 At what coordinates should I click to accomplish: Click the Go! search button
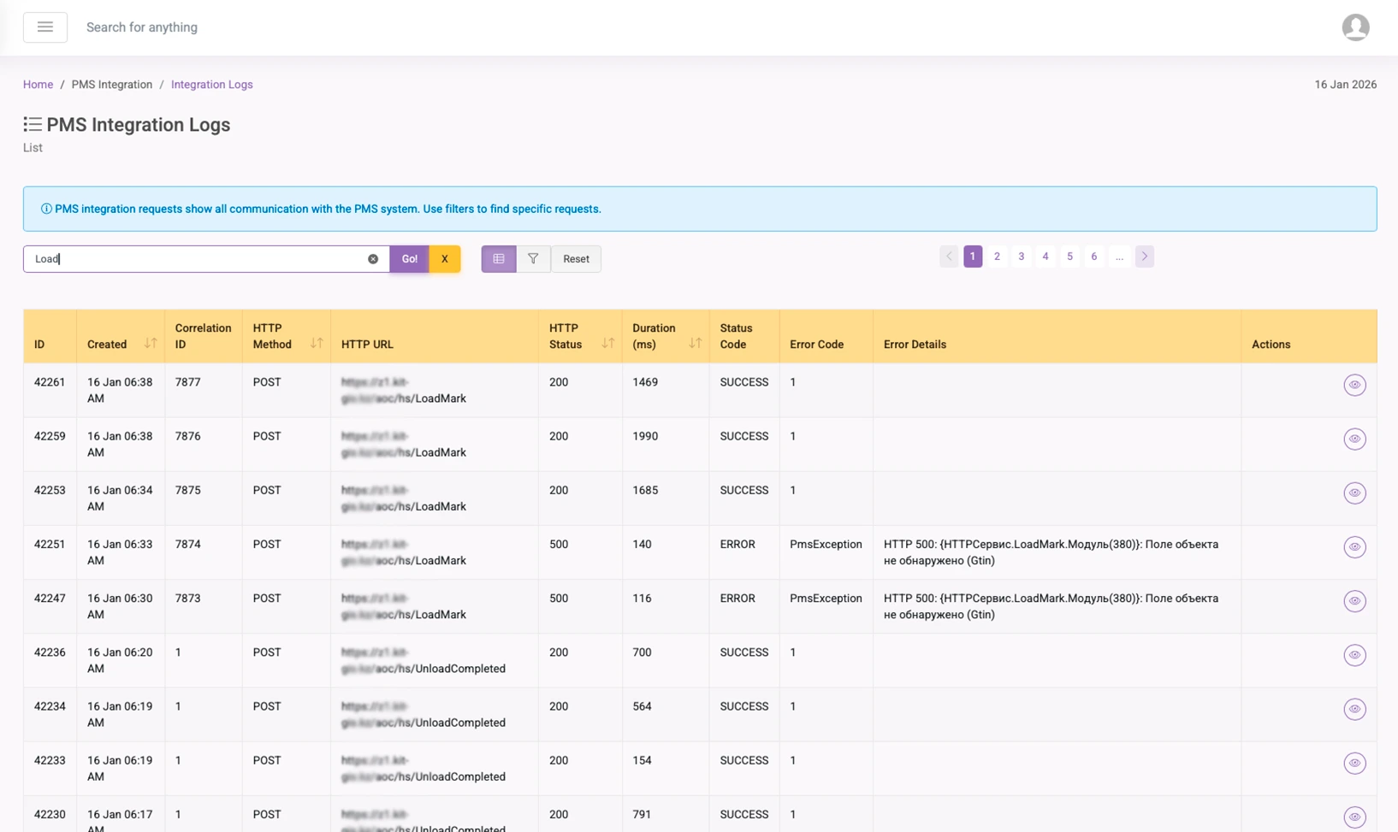pyautogui.click(x=410, y=259)
